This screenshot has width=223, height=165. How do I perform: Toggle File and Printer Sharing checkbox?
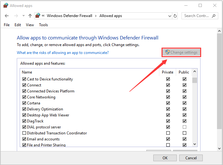(24, 145)
